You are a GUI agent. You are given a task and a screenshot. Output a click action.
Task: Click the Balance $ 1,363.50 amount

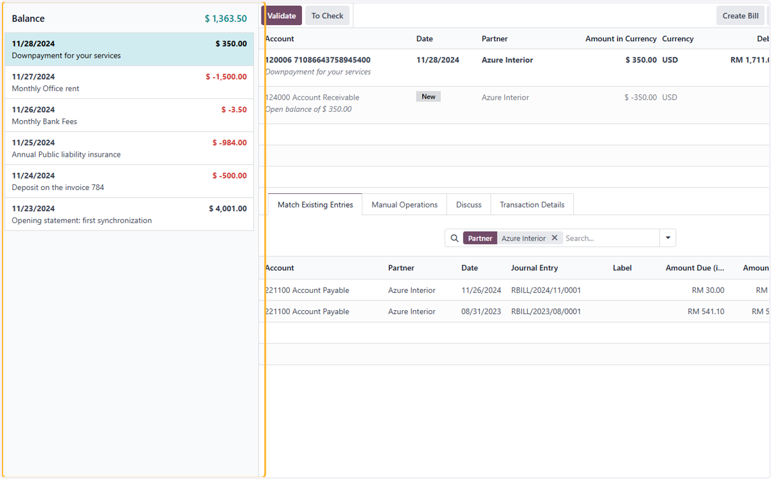point(226,19)
